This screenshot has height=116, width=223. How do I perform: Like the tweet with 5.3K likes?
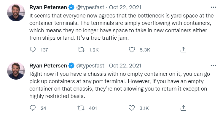[x=132, y=50]
